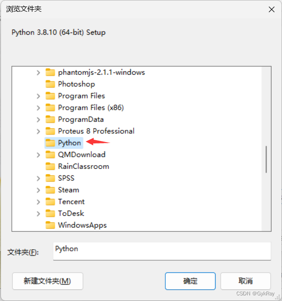Click the Steam folder icon
The height and width of the screenshot is (301, 282).
click(50, 190)
